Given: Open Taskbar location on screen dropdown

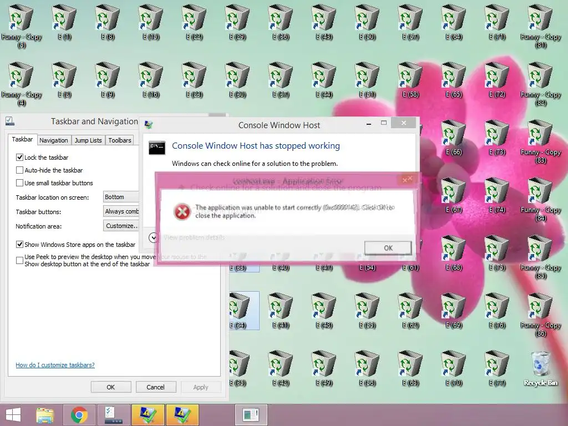Looking at the screenshot, I should tap(121, 197).
